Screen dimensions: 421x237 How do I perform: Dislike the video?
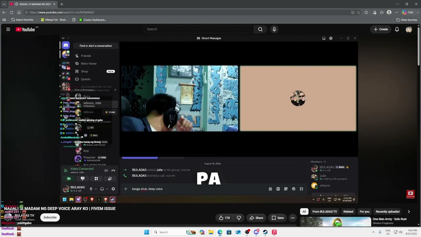click(239, 218)
